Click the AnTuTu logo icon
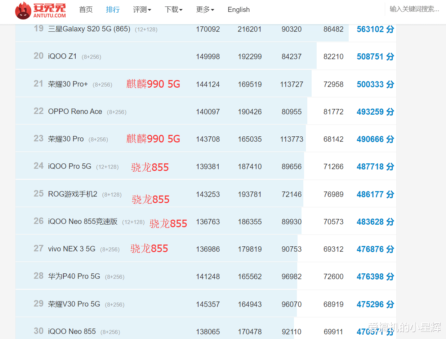This screenshot has height=339, width=446. (x=41, y=10)
